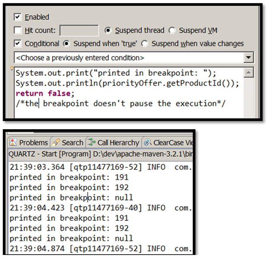The width and height of the screenshot is (270, 258).
Task: Select Suspend when 'true' radio button
Action: (x=67, y=44)
